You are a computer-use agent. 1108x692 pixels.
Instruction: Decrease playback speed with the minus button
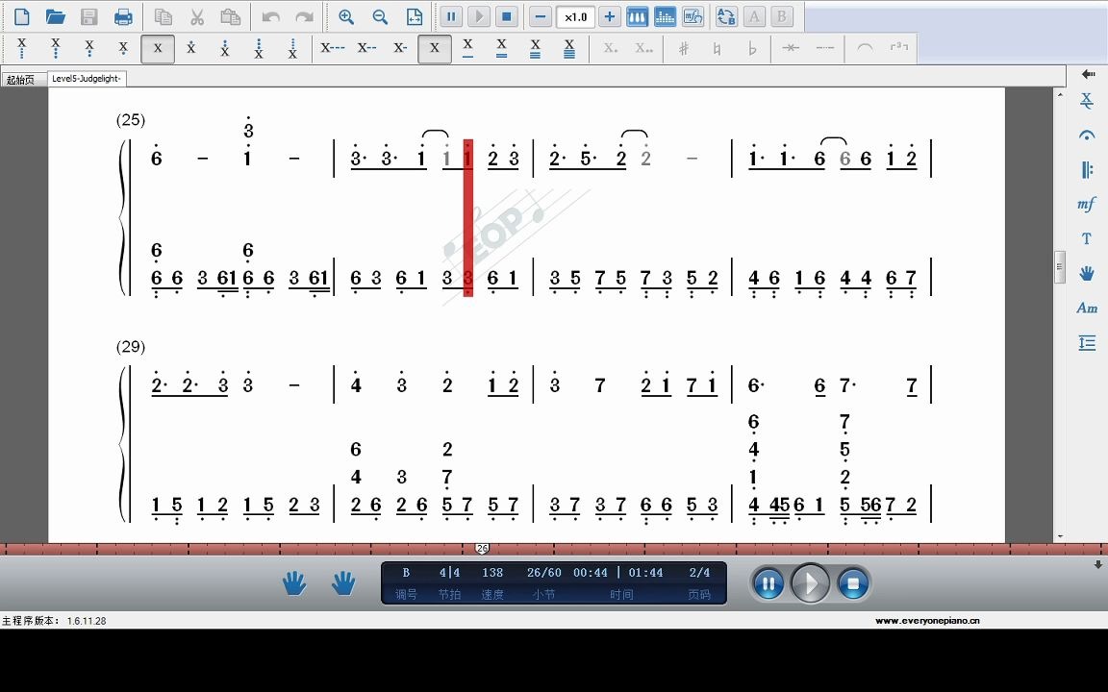coord(540,16)
